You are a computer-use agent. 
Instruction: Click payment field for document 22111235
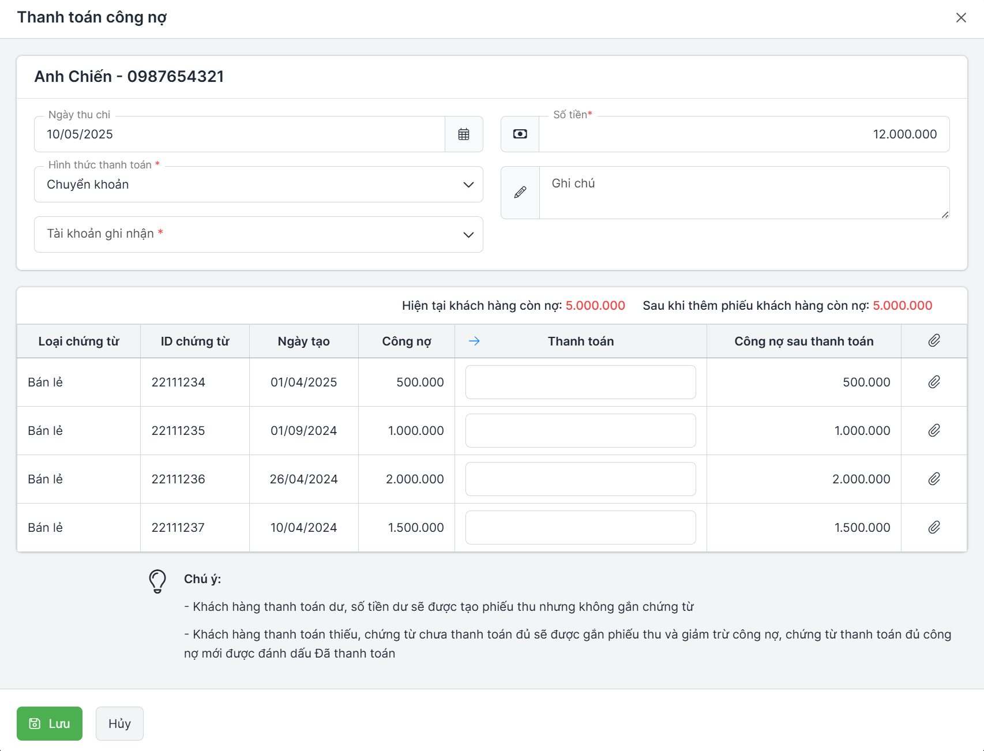(581, 430)
